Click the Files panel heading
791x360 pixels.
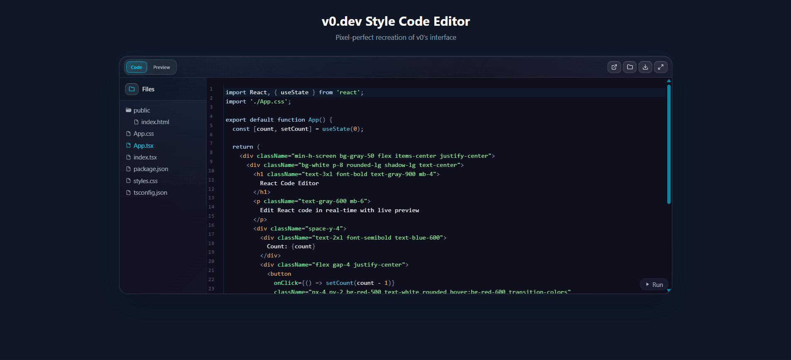[x=148, y=89]
